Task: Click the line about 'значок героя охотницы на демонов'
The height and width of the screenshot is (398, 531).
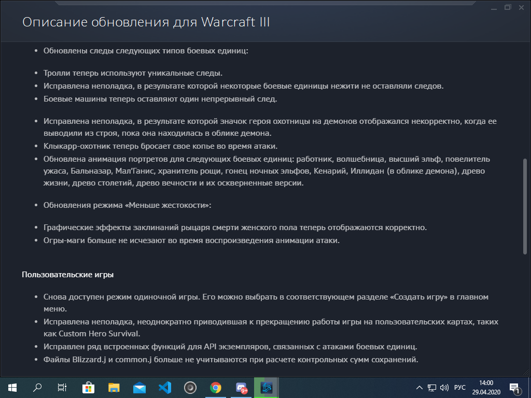Action: pyautogui.click(x=270, y=127)
